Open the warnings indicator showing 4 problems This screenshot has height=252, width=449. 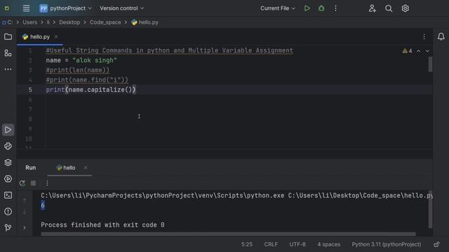coord(407,51)
